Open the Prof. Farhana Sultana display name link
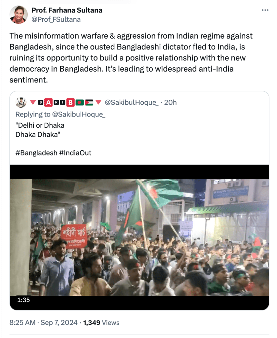This screenshot has height=338, width=277. coord(67,10)
